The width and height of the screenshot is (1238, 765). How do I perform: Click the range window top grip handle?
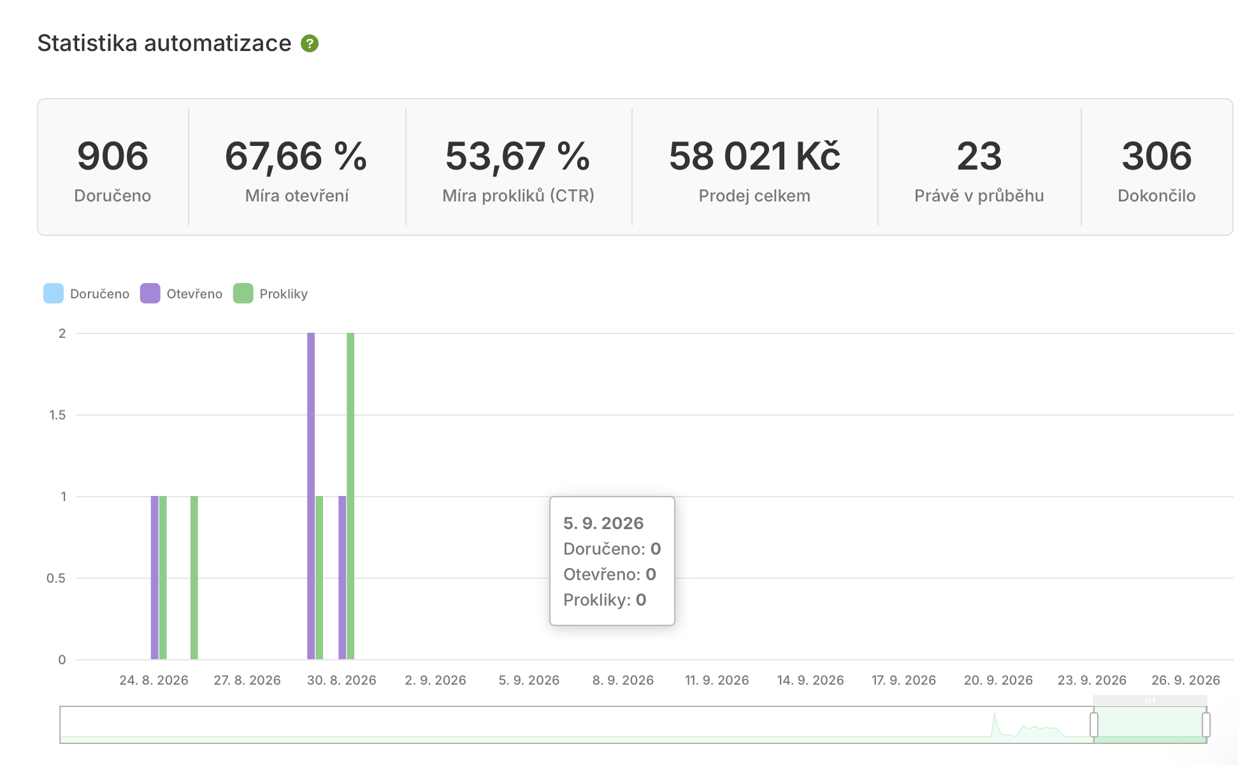1150,700
